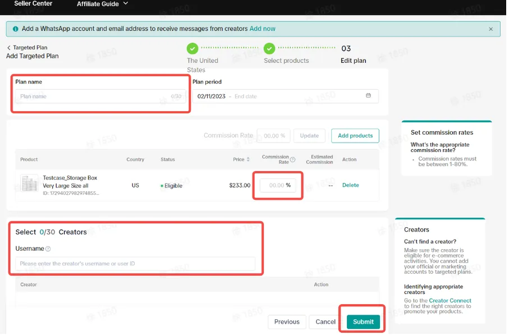The image size is (509, 335).
Task: Focus the Plan name input field
Action: 100,97
